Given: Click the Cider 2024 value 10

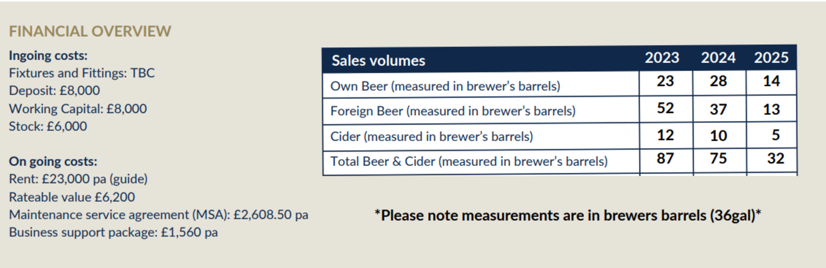Looking at the screenshot, I should pos(718,136).
